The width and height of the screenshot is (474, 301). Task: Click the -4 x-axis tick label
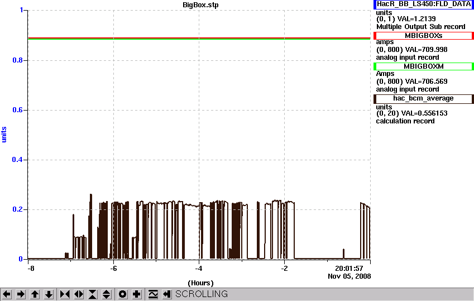tap(198, 269)
